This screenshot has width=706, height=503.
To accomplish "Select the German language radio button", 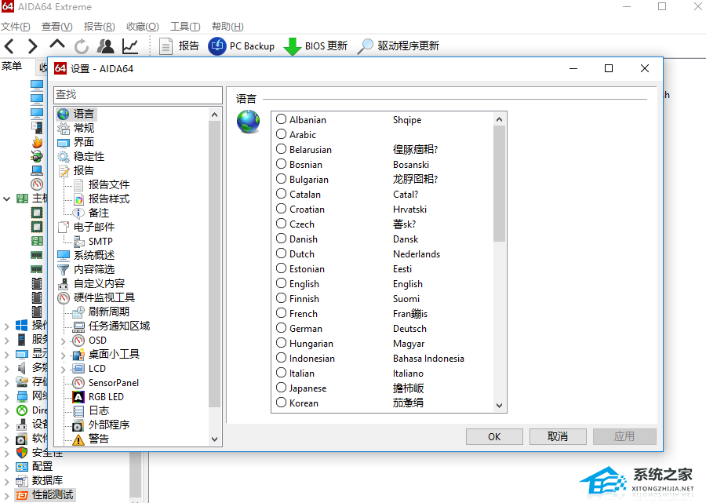I will click(x=282, y=328).
